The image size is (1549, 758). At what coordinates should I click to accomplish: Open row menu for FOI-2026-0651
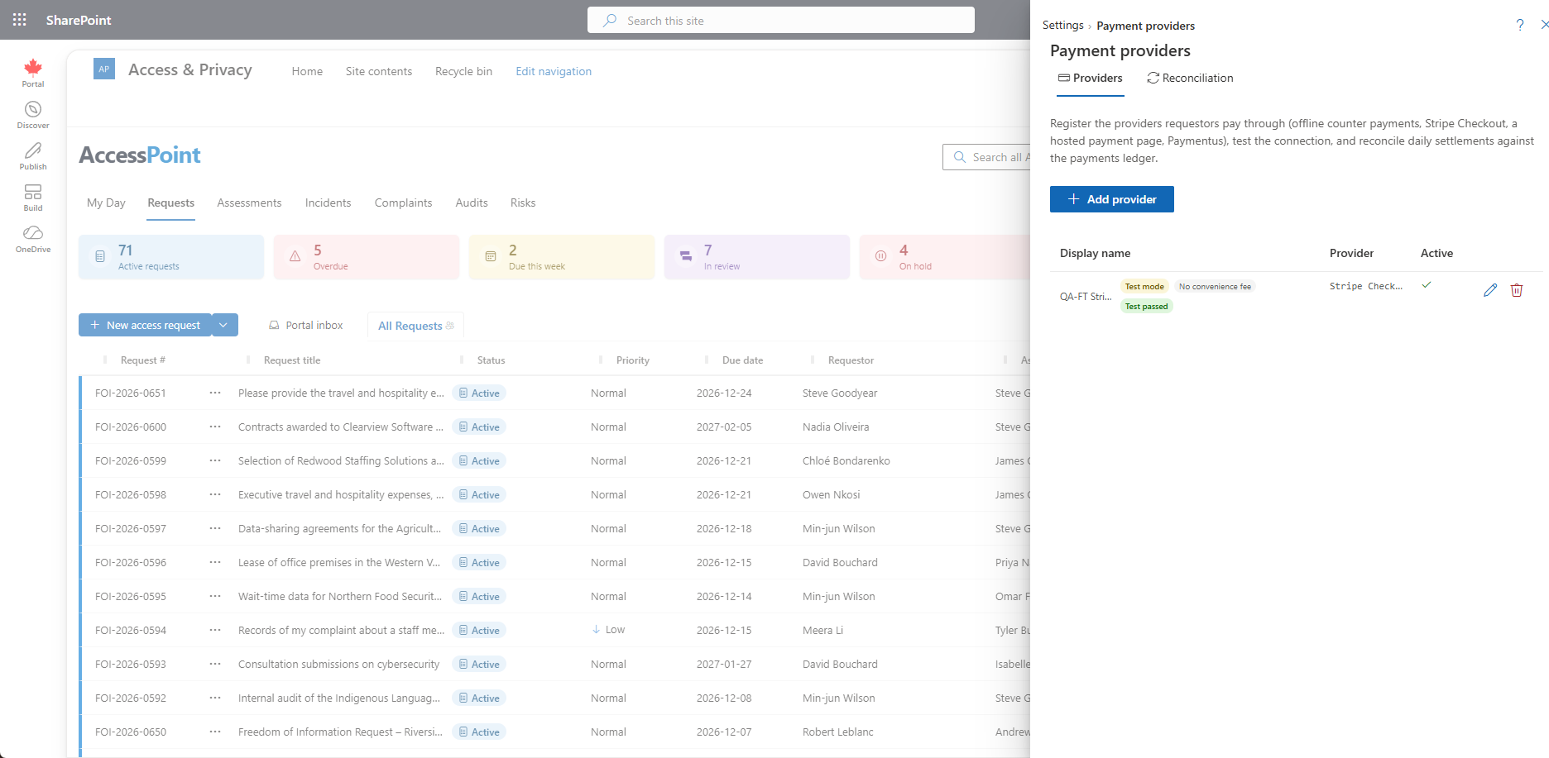coord(215,393)
